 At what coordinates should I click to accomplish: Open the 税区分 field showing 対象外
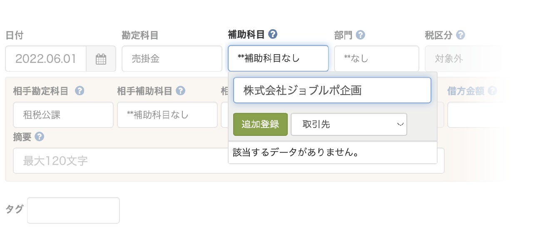tap(462, 59)
